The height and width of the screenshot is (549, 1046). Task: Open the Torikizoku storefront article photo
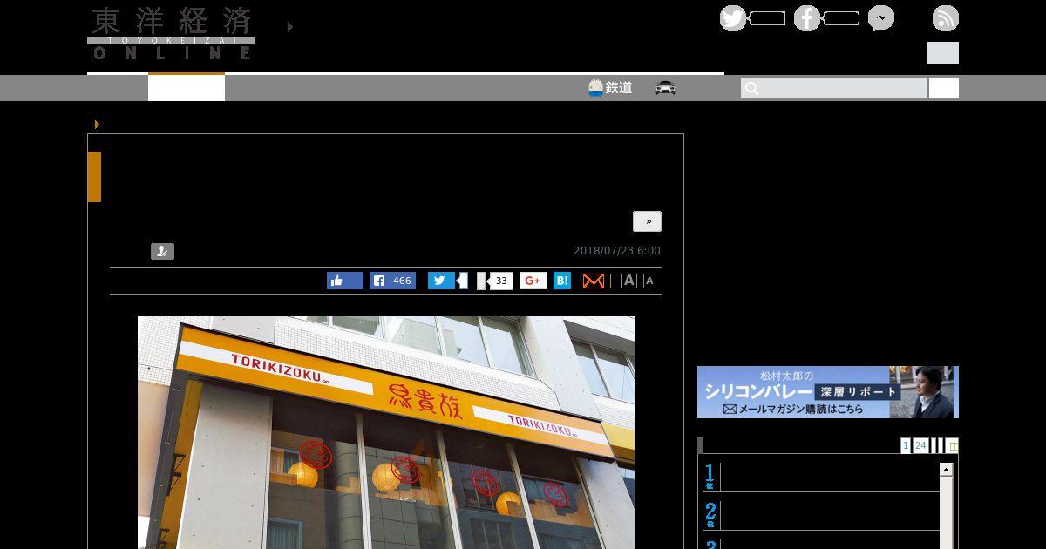pyautogui.click(x=386, y=432)
